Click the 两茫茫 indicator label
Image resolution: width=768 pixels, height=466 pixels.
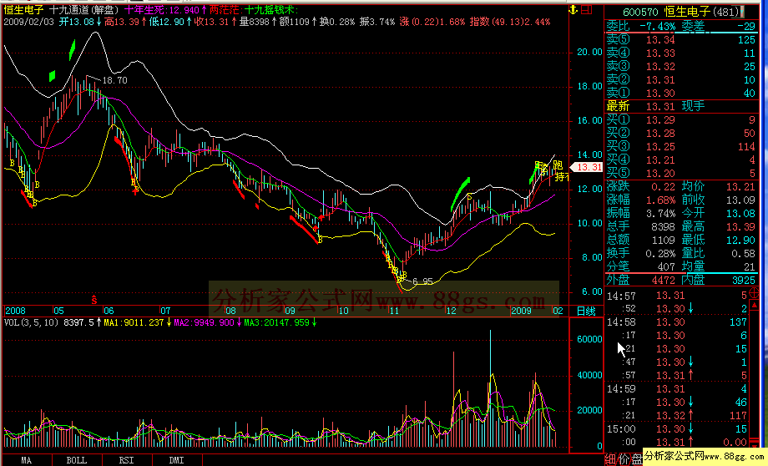[225, 10]
